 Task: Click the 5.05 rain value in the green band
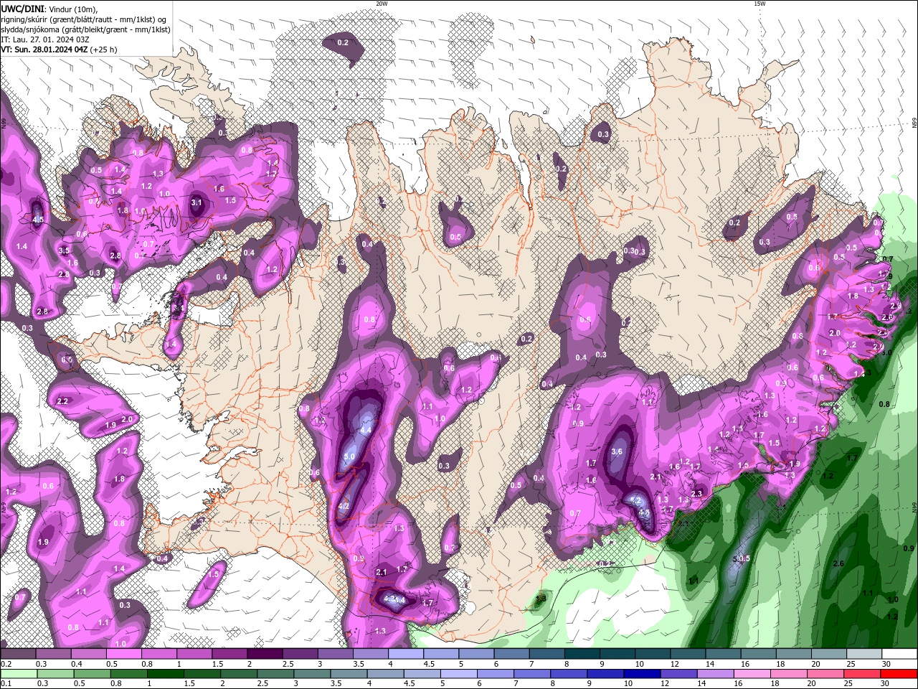tap(742, 558)
